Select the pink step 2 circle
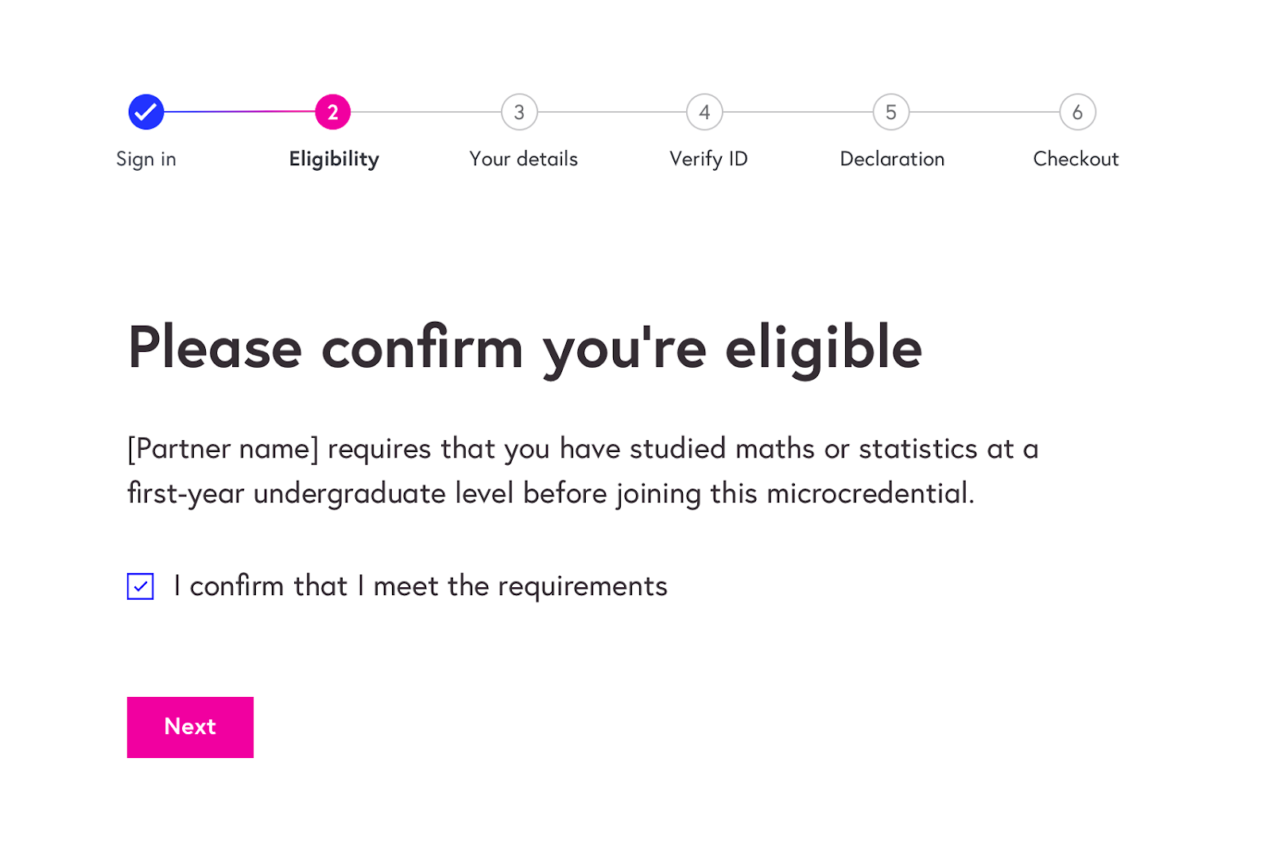Screen dimensions: 1272x855 (x=332, y=112)
